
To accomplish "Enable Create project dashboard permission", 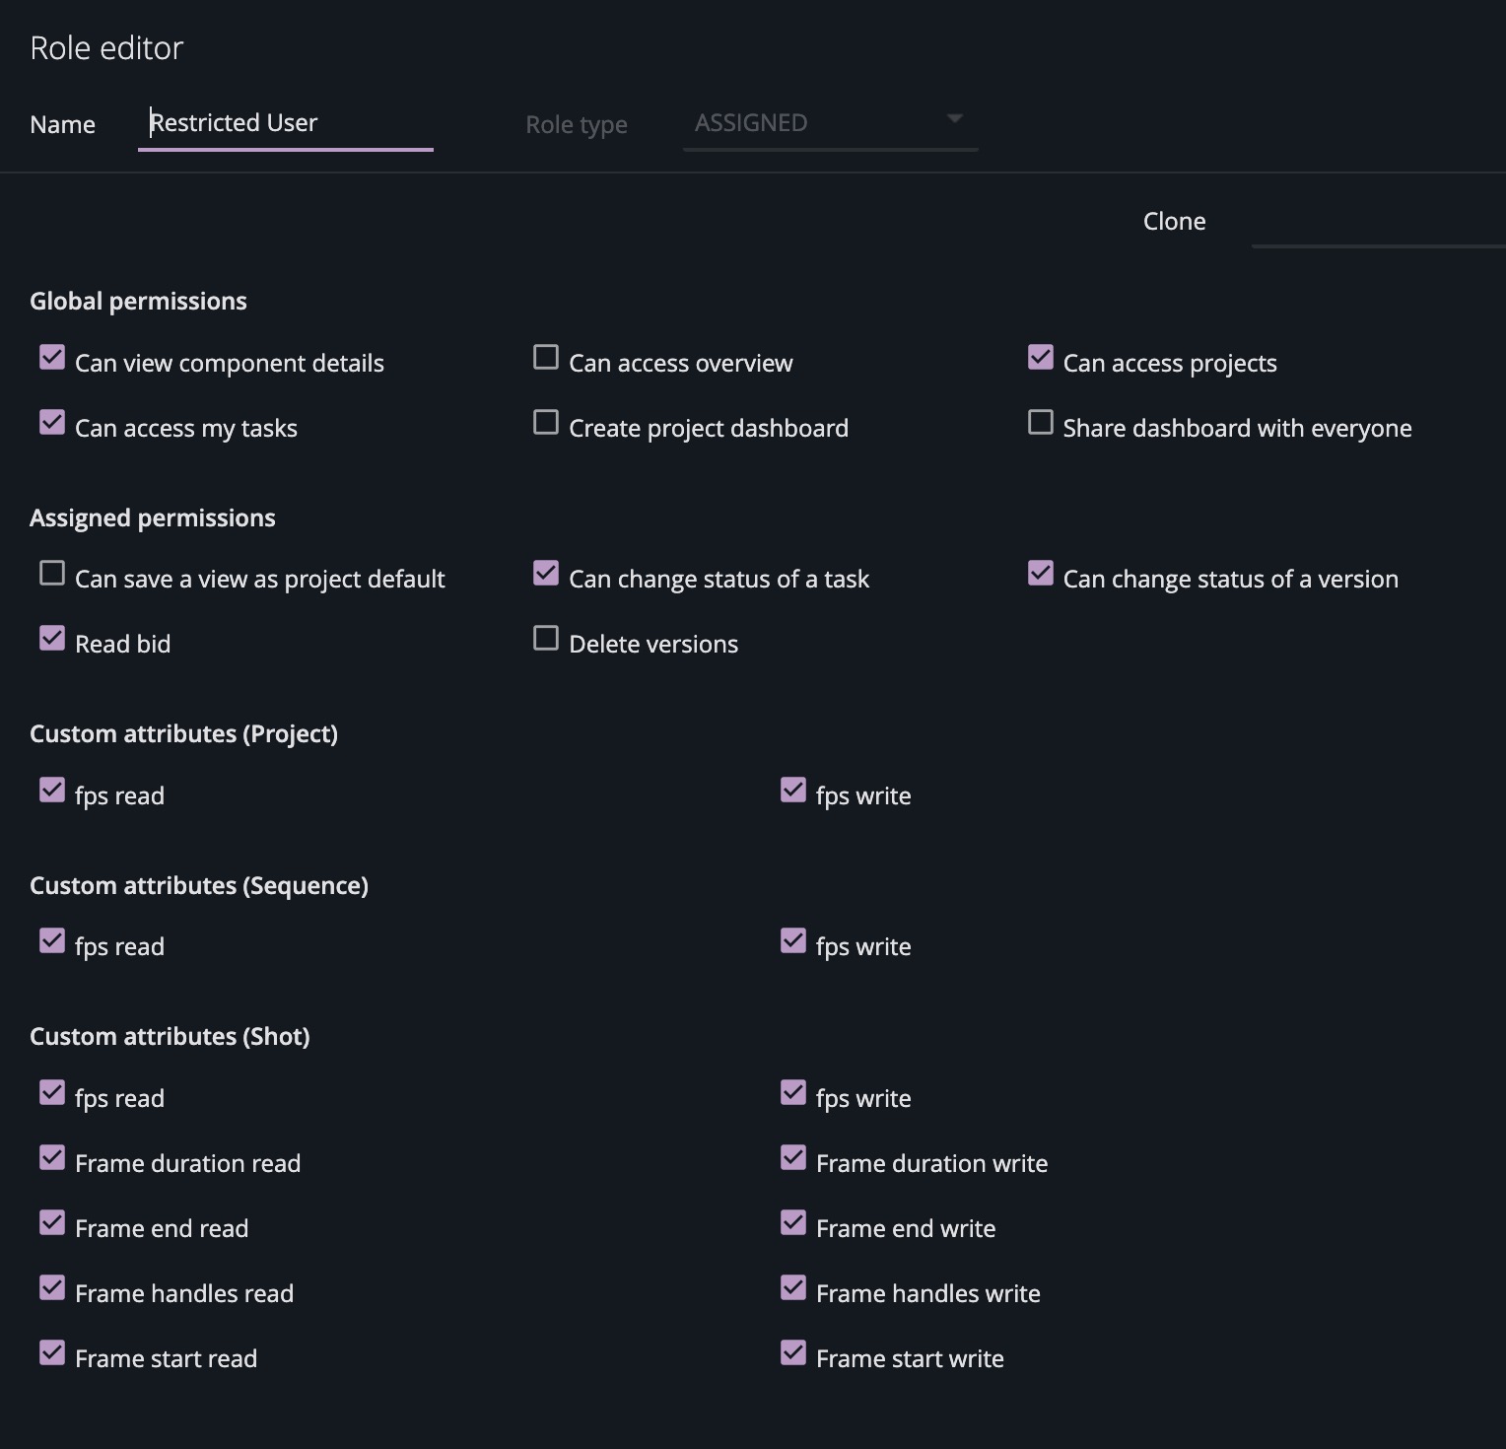I will [546, 422].
